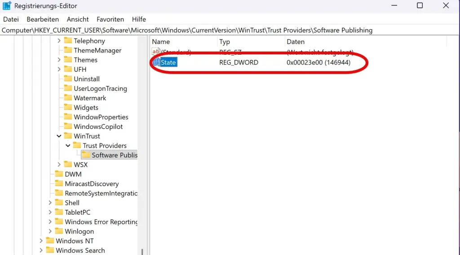Click the Widgets folder icon
Image resolution: width=460 pixels, height=255 pixels.
point(68,107)
